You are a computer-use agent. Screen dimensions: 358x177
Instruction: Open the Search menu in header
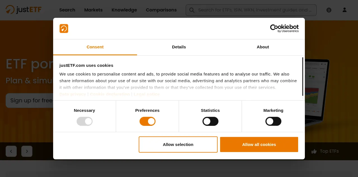click(x=67, y=10)
